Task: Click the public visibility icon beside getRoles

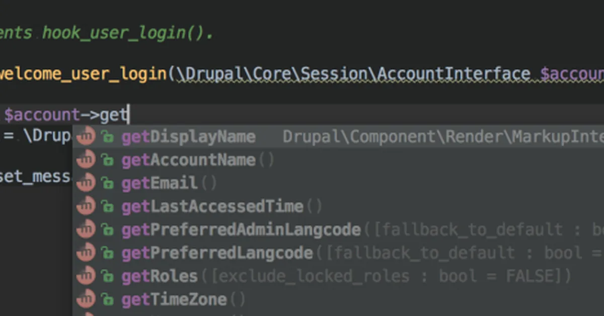Action: click(x=108, y=276)
